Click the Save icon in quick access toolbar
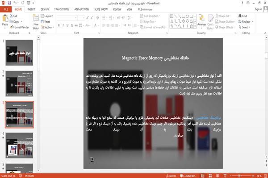 pyautogui.click(x=9, y=3)
